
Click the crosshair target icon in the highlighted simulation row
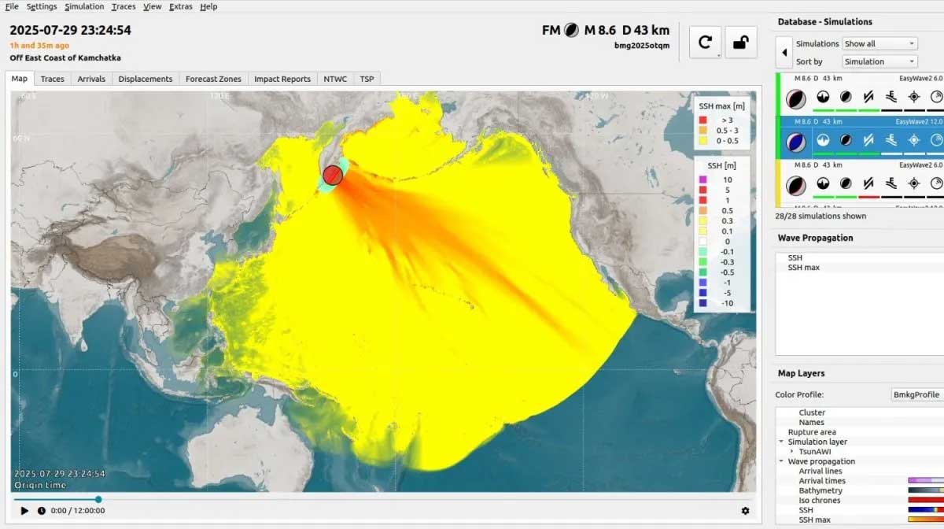913,140
